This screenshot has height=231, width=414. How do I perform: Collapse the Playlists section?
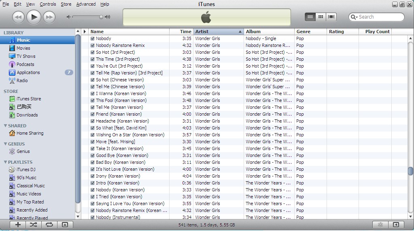click(5, 162)
